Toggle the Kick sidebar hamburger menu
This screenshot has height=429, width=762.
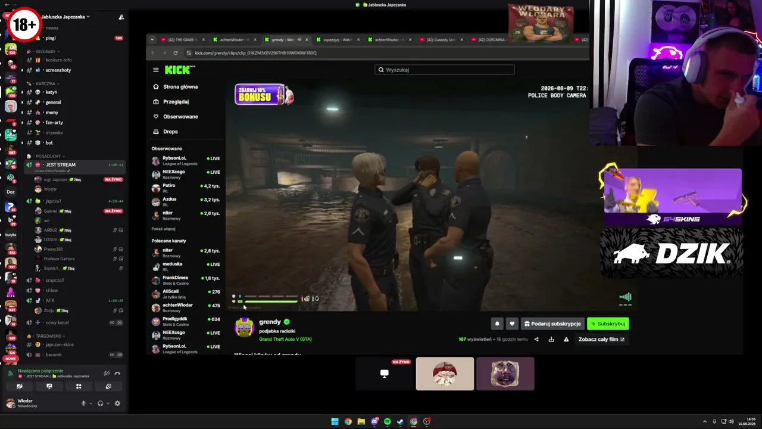156,70
